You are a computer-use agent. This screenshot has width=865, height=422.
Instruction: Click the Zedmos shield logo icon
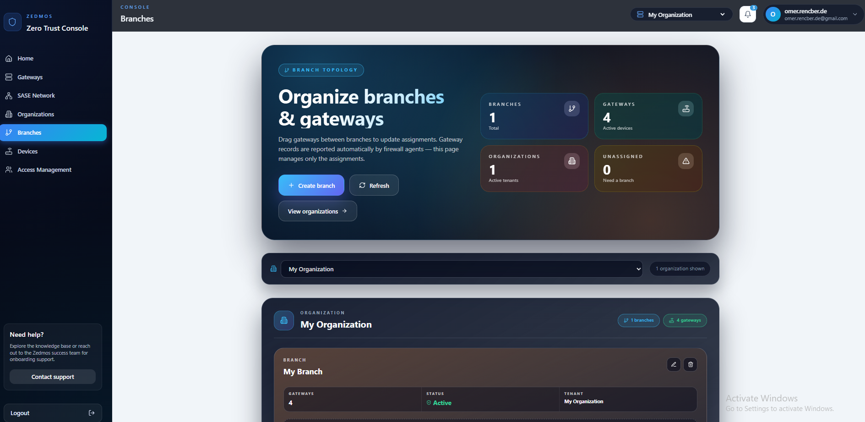12,22
